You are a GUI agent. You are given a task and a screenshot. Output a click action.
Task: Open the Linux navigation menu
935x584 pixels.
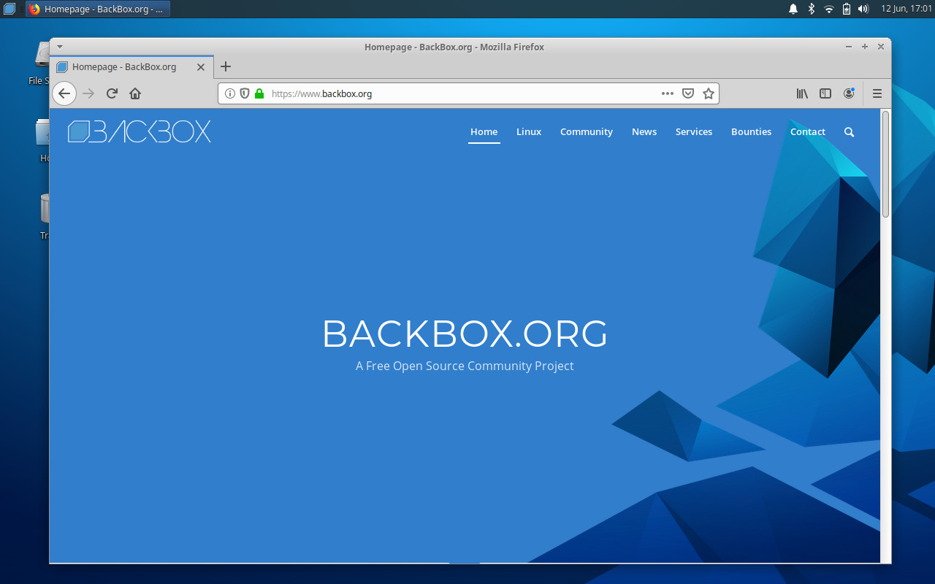pyautogui.click(x=529, y=132)
